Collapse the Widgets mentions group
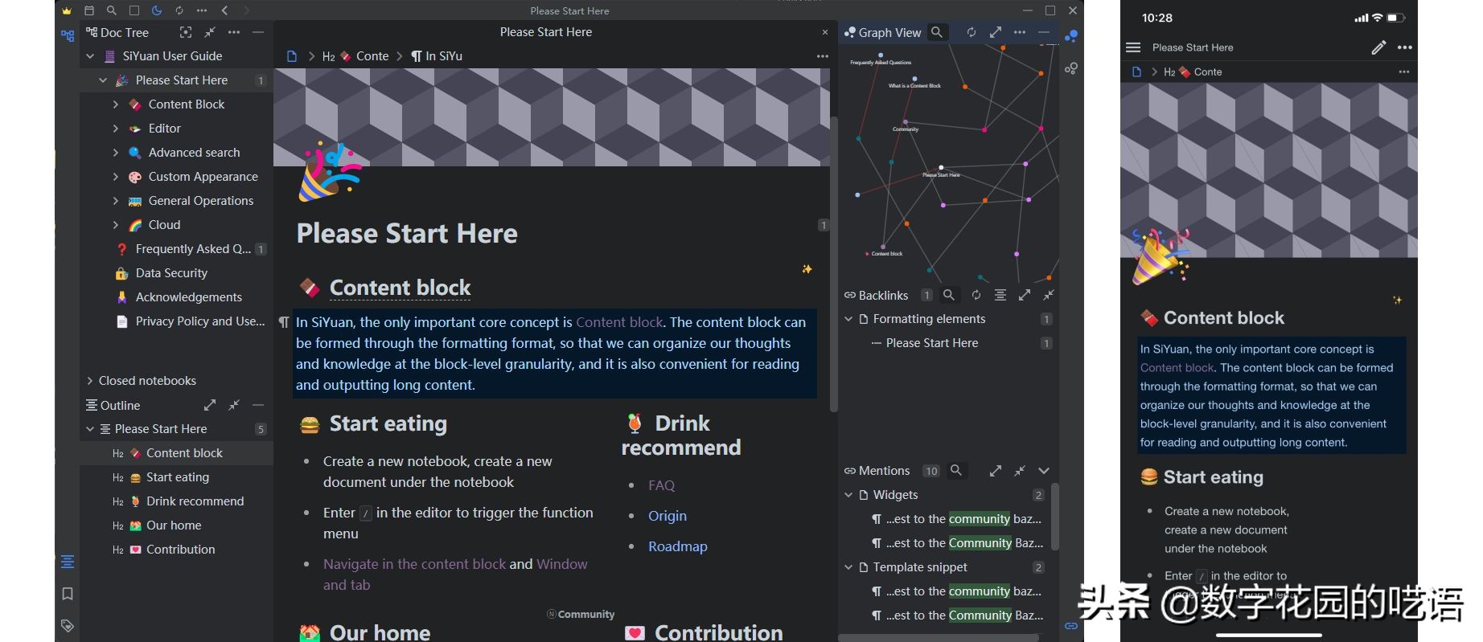The width and height of the screenshot is (1483, 642). [848, 495]
